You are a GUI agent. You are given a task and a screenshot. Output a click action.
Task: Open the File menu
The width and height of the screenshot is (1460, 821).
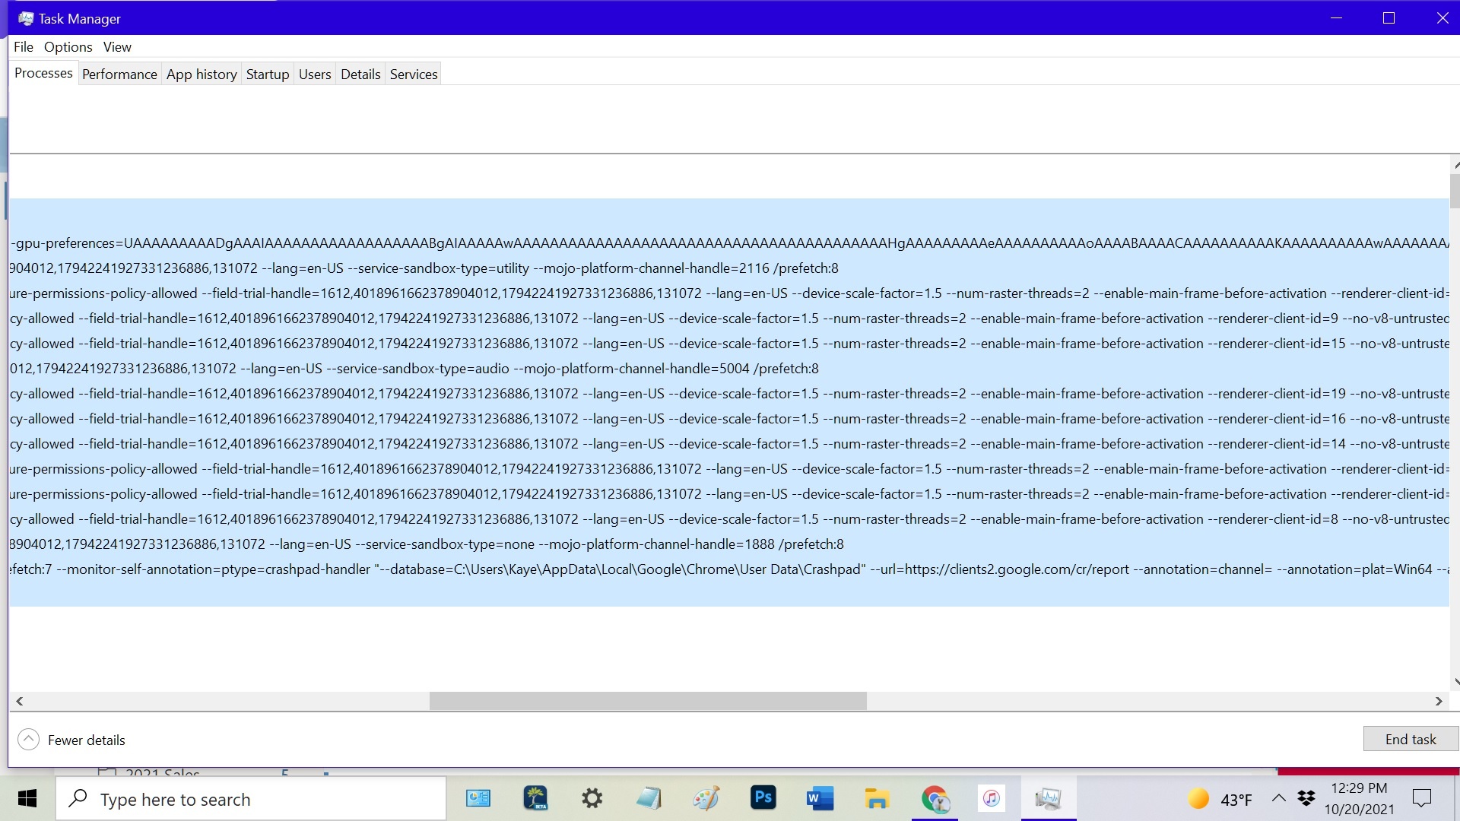24,47
